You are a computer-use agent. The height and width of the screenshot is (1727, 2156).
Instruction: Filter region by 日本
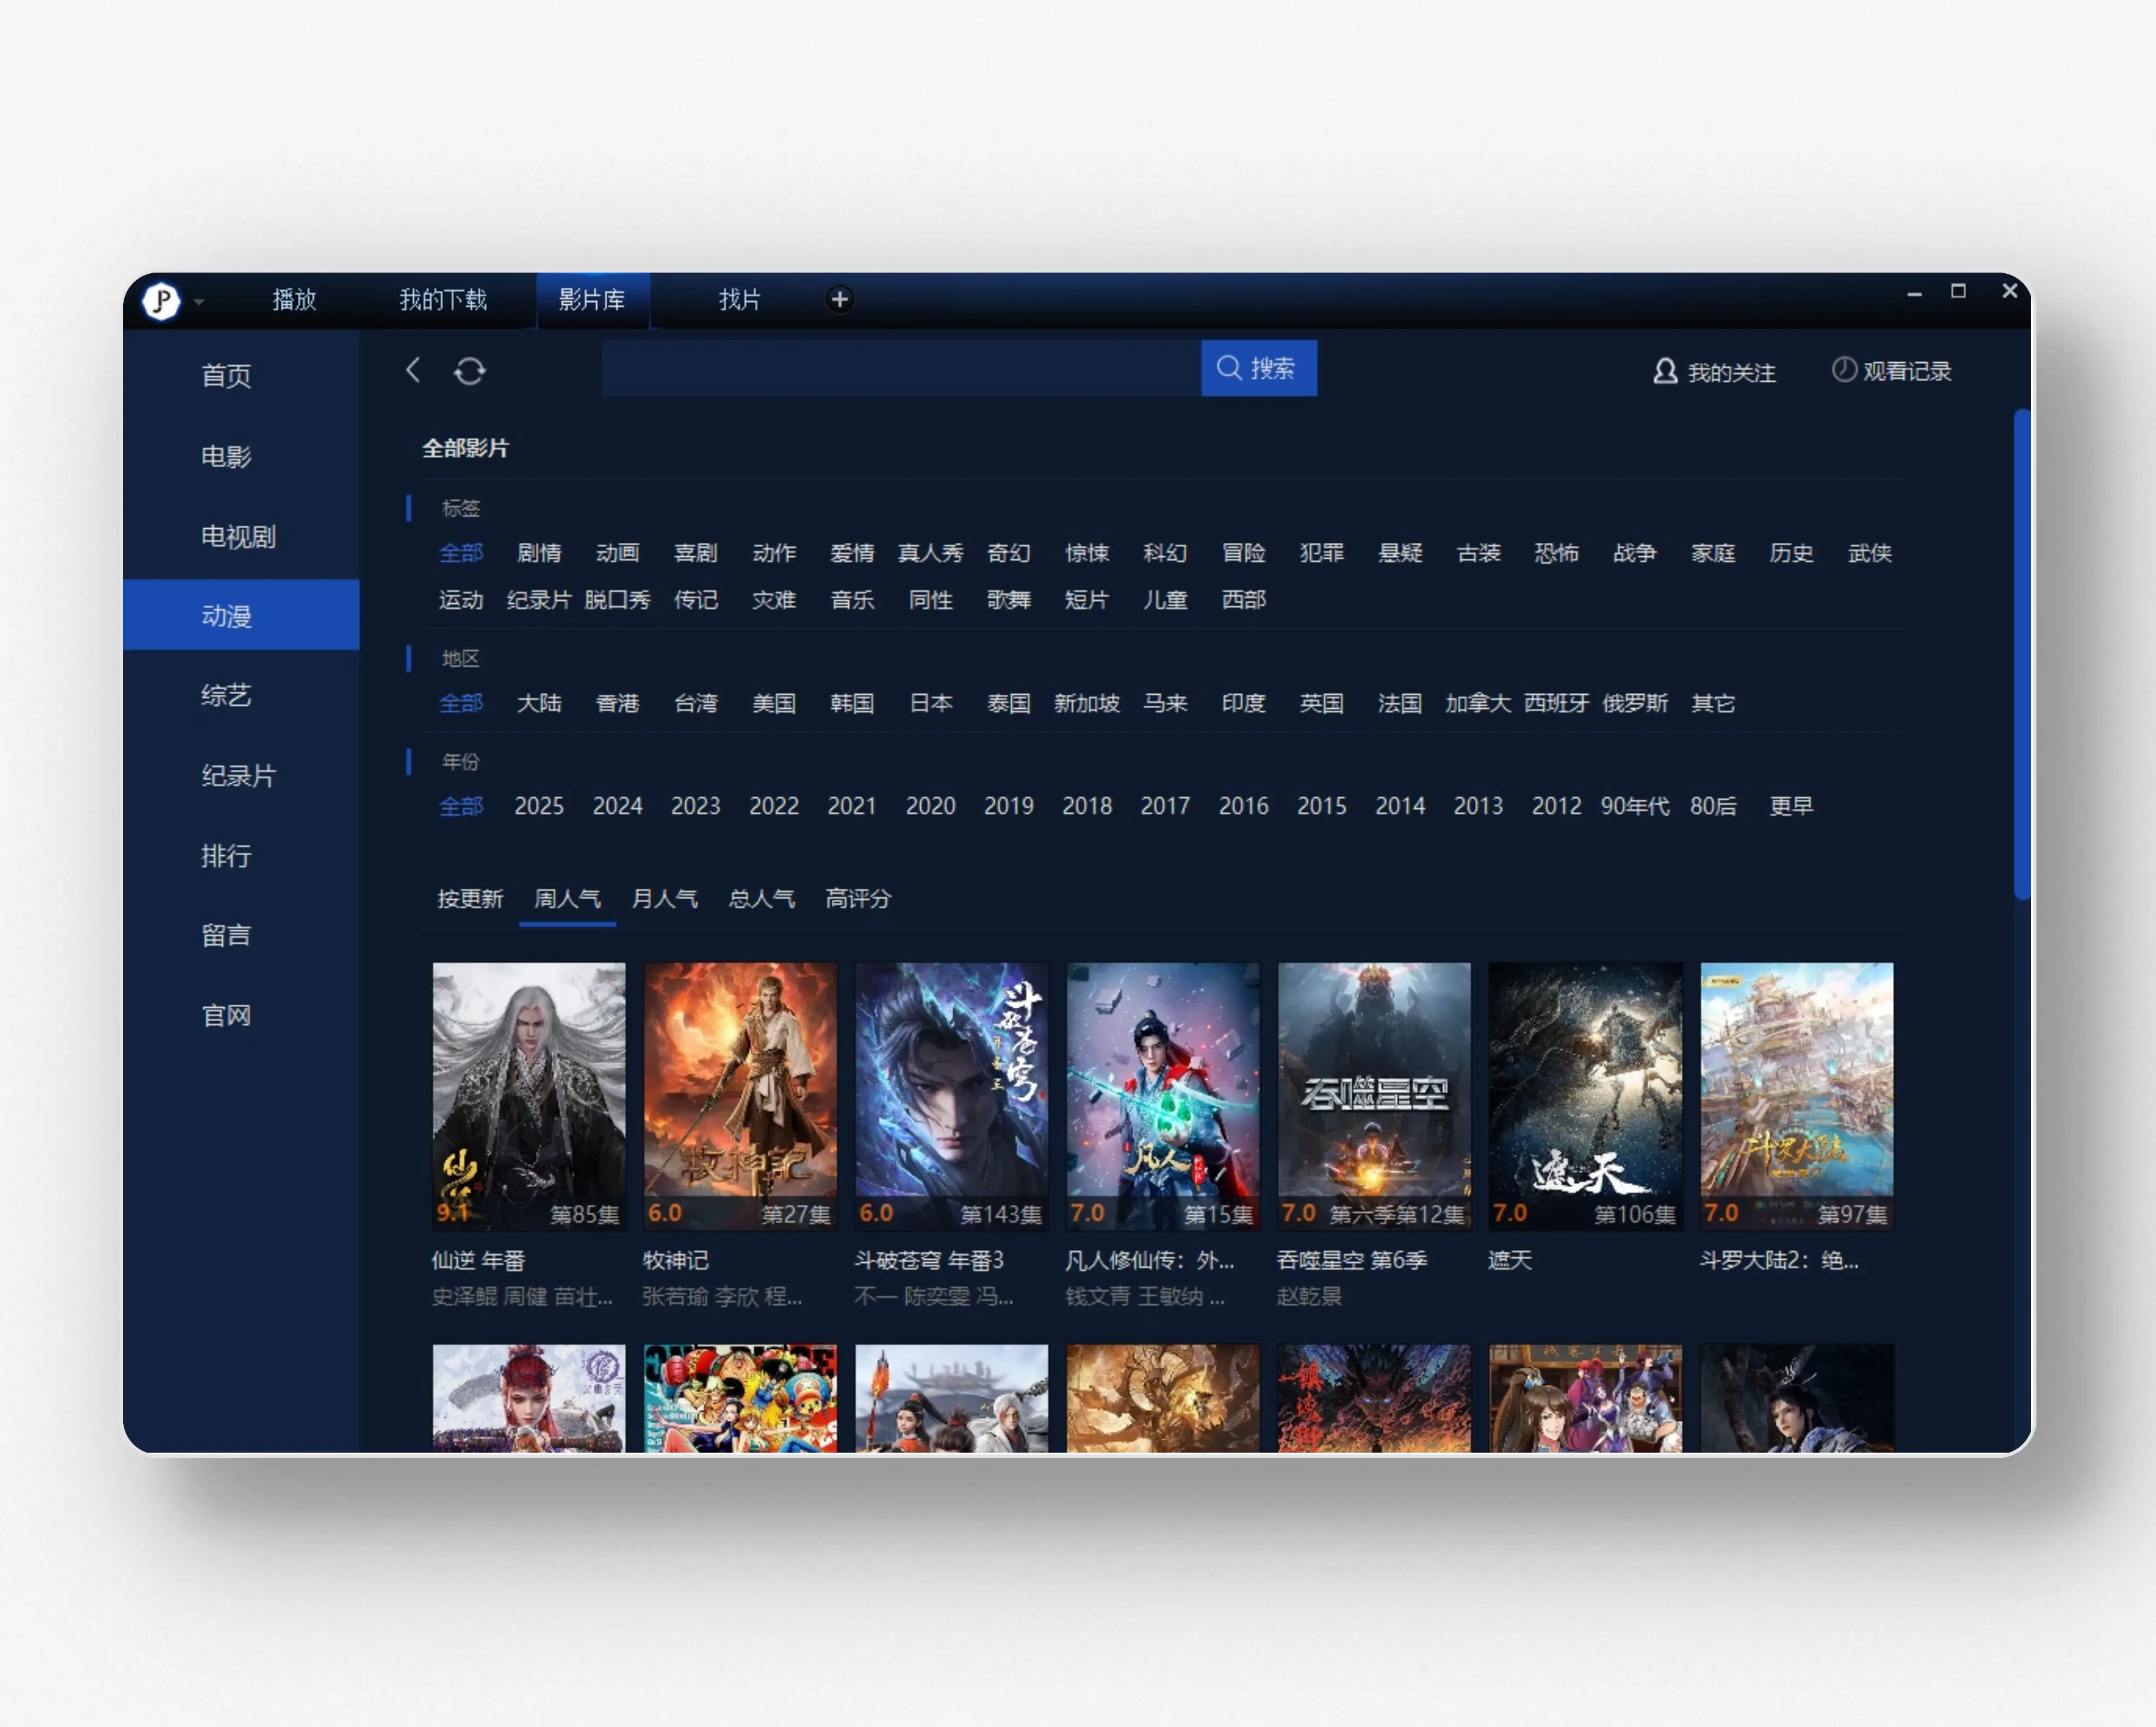930,703
